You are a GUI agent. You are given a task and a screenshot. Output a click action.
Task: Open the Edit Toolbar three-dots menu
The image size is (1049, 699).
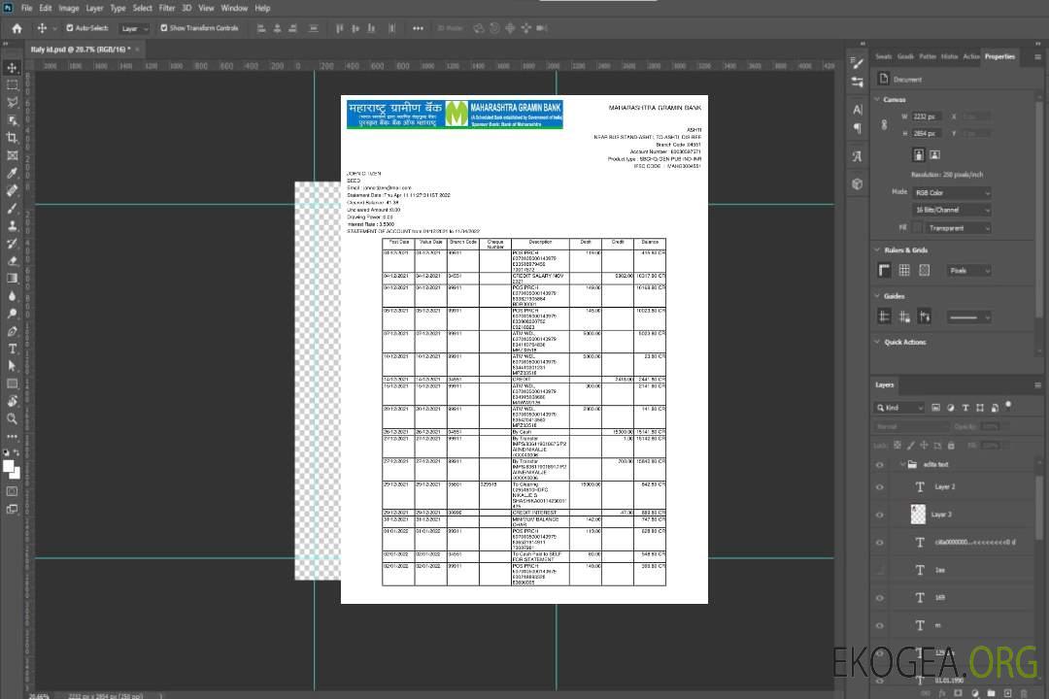point(12,436)
